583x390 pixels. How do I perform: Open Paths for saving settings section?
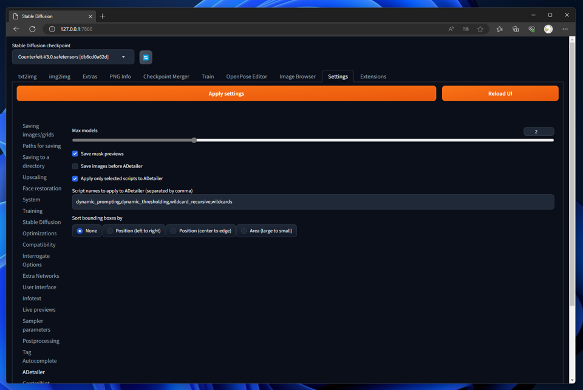pyautogui.click(x=42, y=146)
